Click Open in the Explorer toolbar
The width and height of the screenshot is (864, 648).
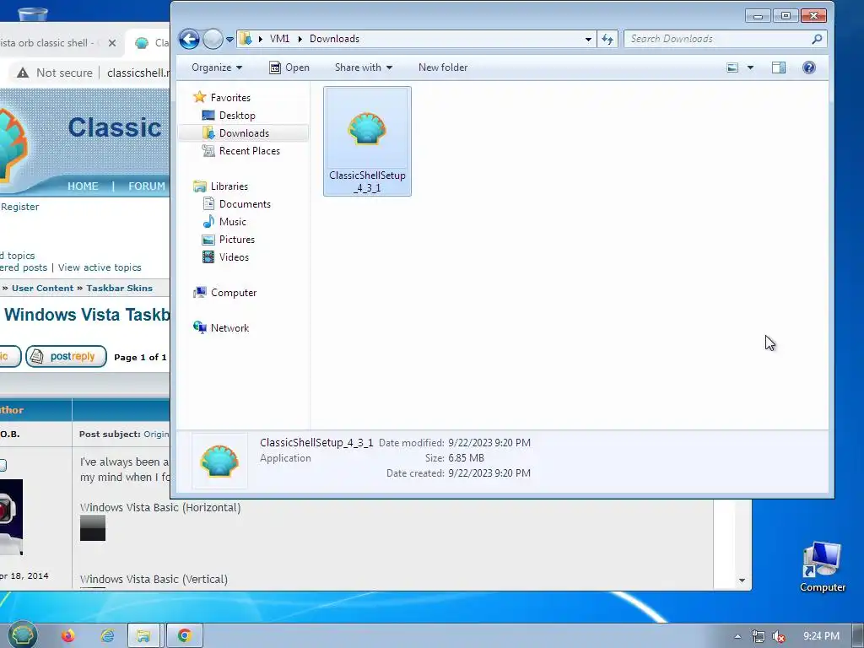coord(289,67)
